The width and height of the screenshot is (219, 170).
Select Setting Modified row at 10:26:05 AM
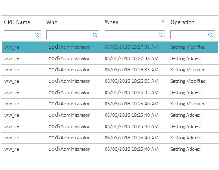coord(109,81)
